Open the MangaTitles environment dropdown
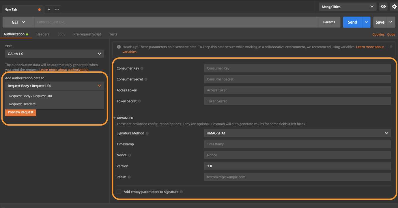This screenshot has height=208, width=398. click(x=347, y=7)
